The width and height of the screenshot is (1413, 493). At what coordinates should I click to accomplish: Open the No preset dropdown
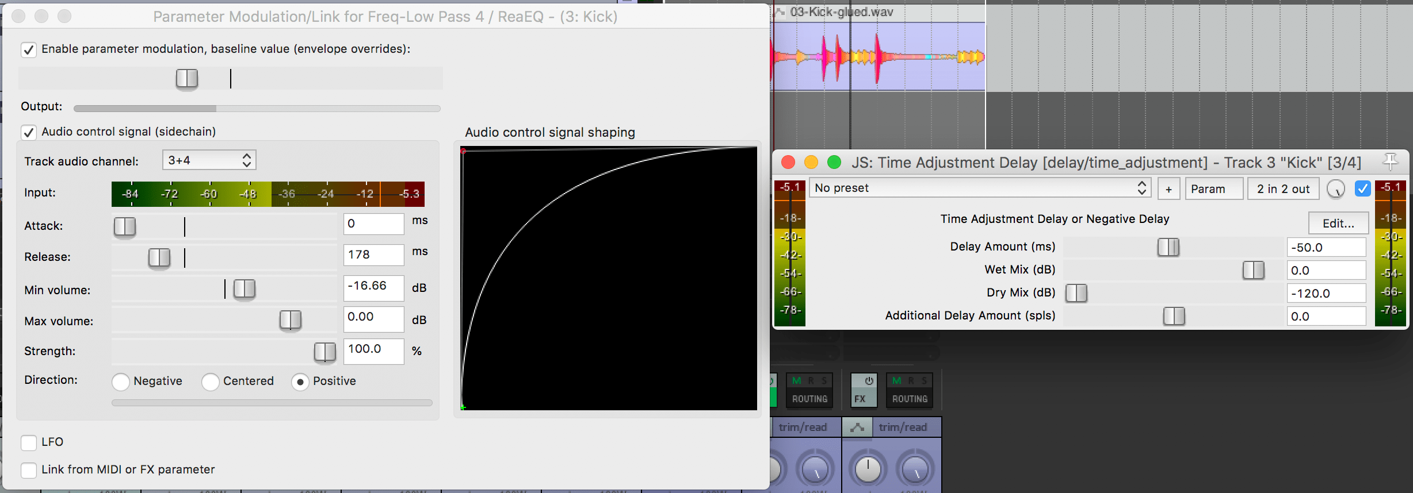(x=979, y=188)
